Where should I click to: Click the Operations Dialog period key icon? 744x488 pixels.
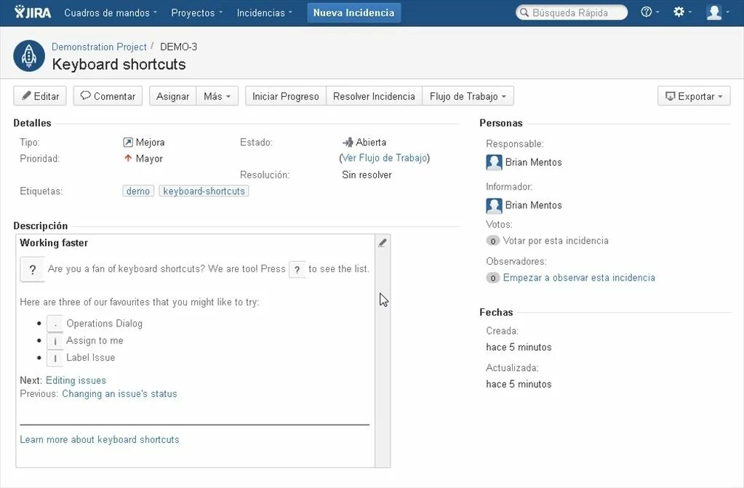(x=55, y=324)
